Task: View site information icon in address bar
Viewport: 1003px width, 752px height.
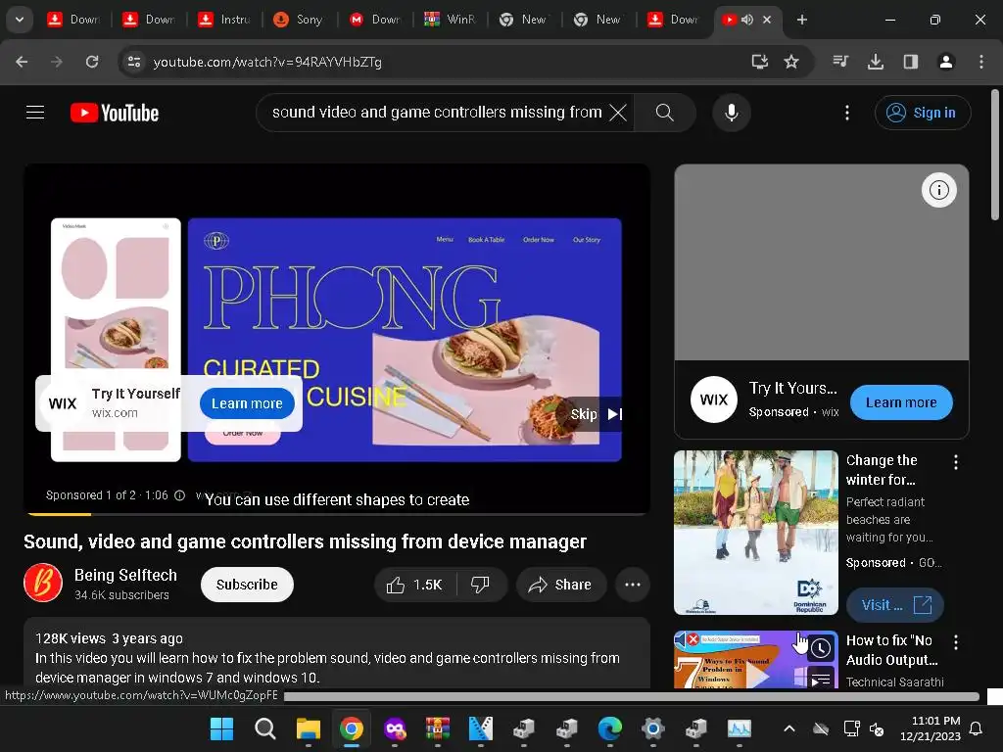Action: (134, 62)
